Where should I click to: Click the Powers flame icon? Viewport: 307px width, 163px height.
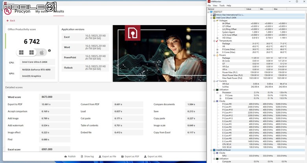point(217,55)
